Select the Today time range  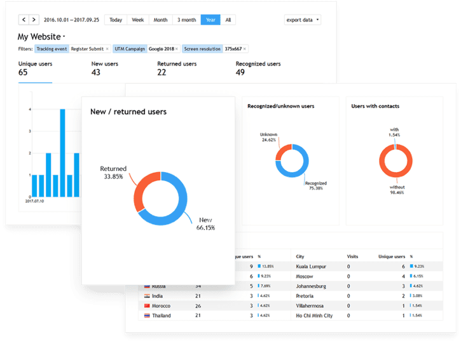tap(116, 20)
